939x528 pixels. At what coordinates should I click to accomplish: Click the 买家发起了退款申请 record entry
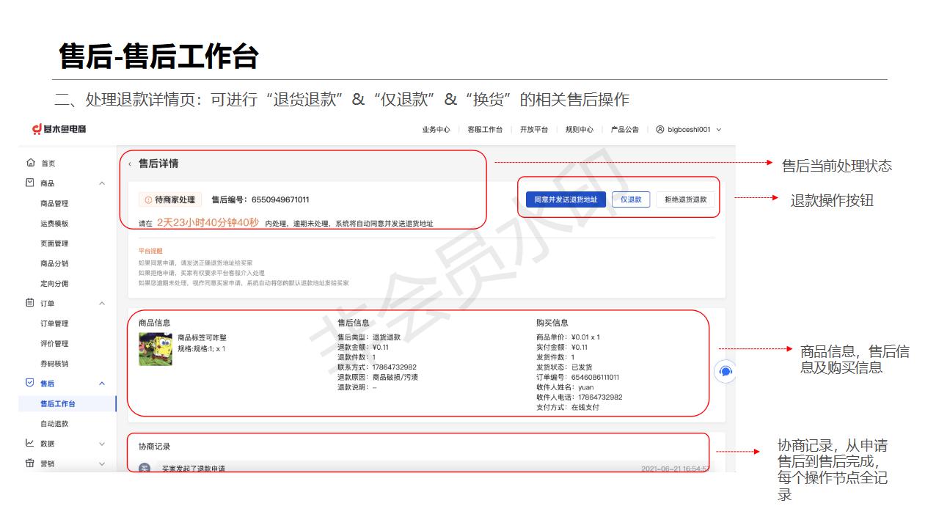click(x=194, y=468)
